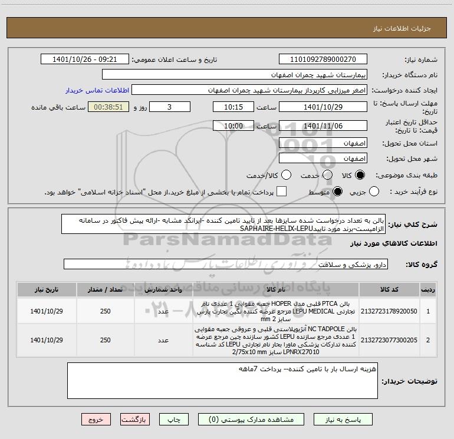Click the توضیحات خریدار text area
The height and width of the screenshot is (439, 454).
pos(222,381)
